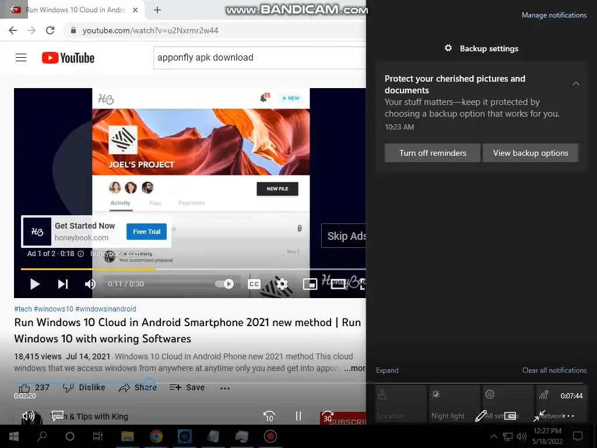597x448 pixels.
Task: Share the video
Action: pyautogui.click(x=138, y=387)
